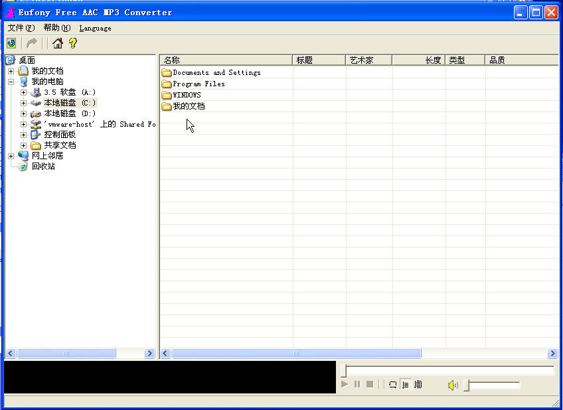Click tree panel scrollbar right arrow
563x410 pixels.
[x=149, y=354]
